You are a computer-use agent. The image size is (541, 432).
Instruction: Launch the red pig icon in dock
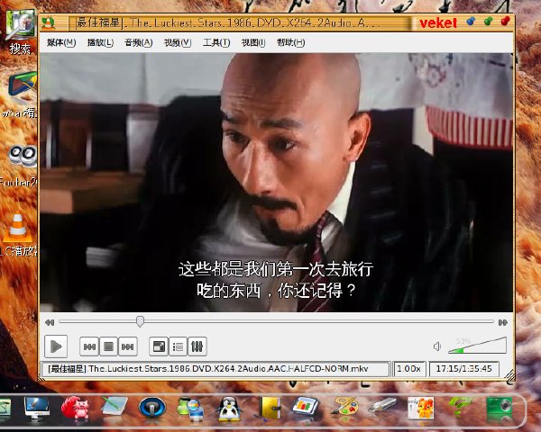pyautogui.click(x=75, y=408)
